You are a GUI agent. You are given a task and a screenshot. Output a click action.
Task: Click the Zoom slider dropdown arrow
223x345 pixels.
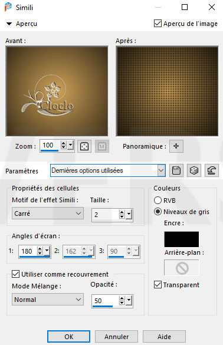[x=70, y=145]
